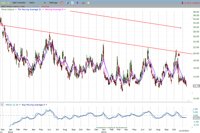200x133 pixels.
Task: Expand Moving Average 8 options arrow
Action: [65, 9]
